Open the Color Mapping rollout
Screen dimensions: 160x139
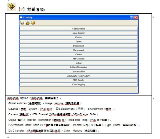(x=79, y=84)
